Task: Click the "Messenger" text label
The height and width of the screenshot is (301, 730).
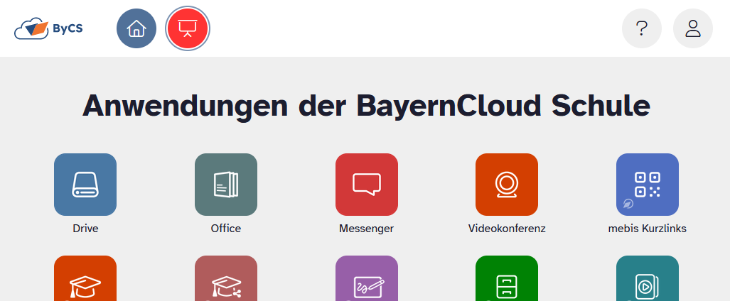Action: tap(367, 229)
